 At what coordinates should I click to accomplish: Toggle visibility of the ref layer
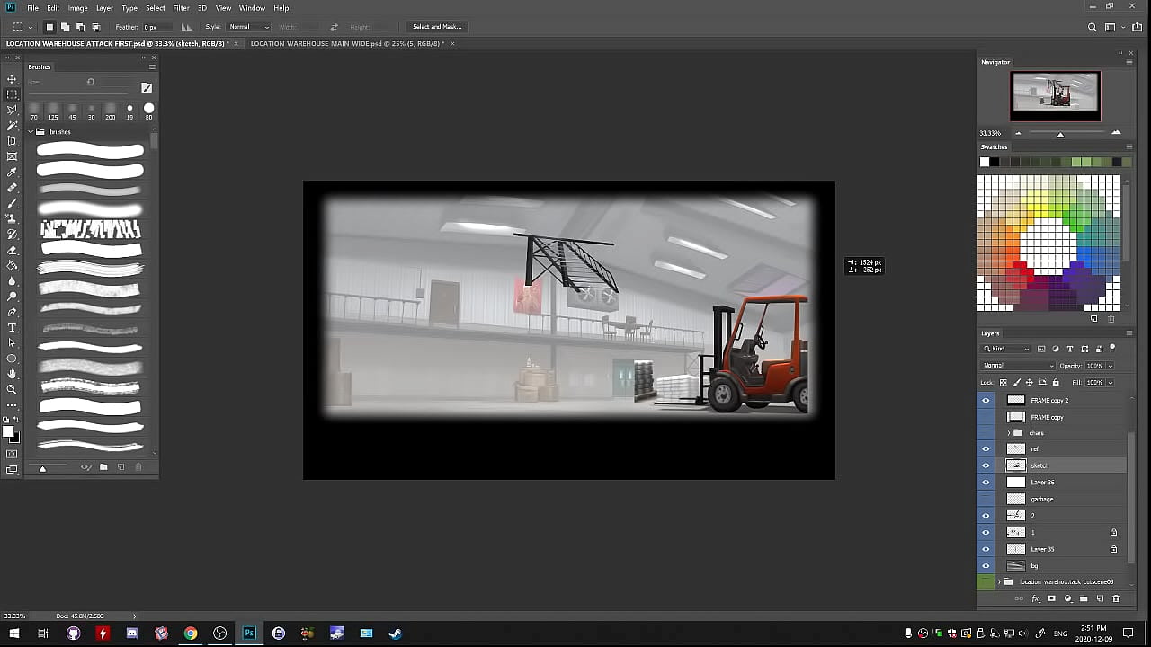pyautogui.click(x=986, y=449)
